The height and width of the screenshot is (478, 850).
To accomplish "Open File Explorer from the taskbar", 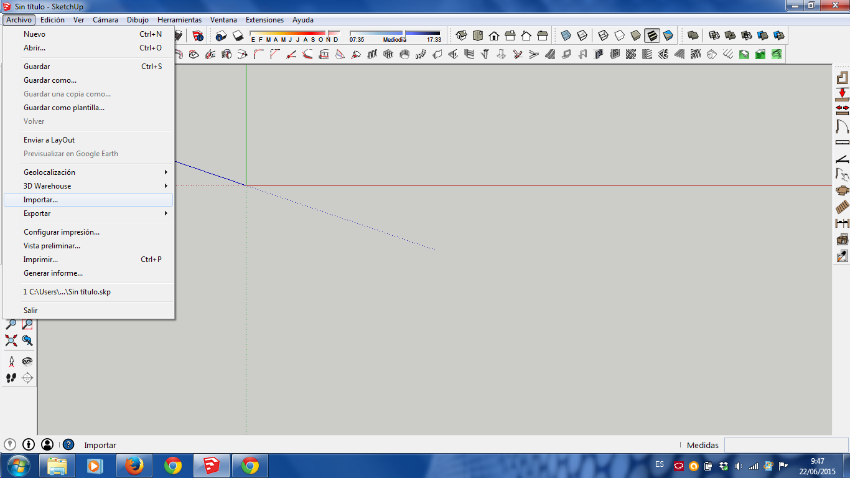I will point(57,466).
